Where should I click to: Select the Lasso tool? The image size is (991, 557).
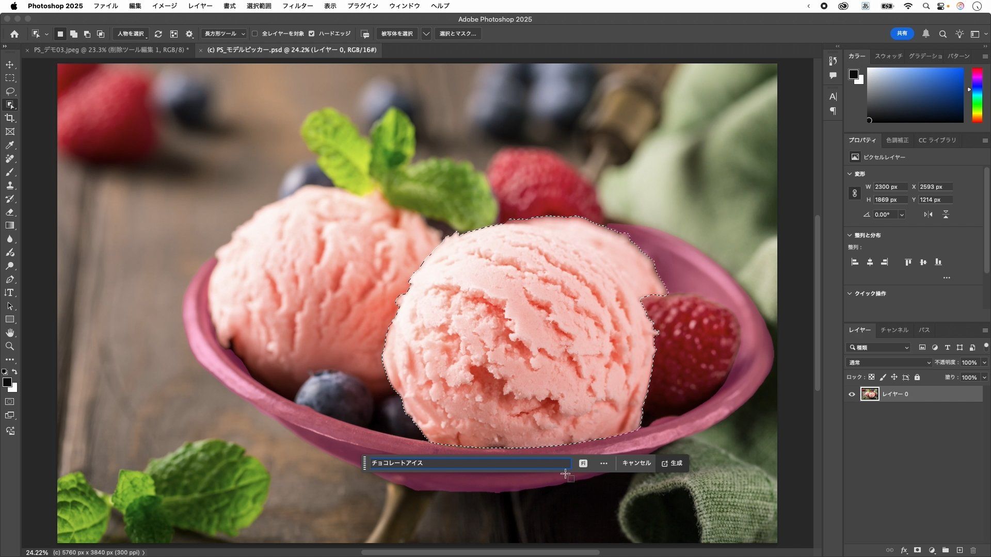coord(10,92)
